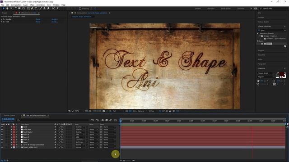Click the blue current timecode field
289x162 pixels.
click(x=8, y=119)
